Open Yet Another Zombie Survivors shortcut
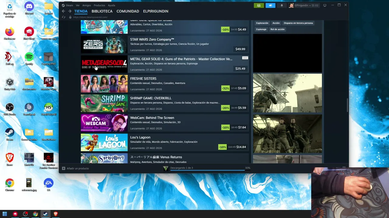389x218 pixels. 49,161
